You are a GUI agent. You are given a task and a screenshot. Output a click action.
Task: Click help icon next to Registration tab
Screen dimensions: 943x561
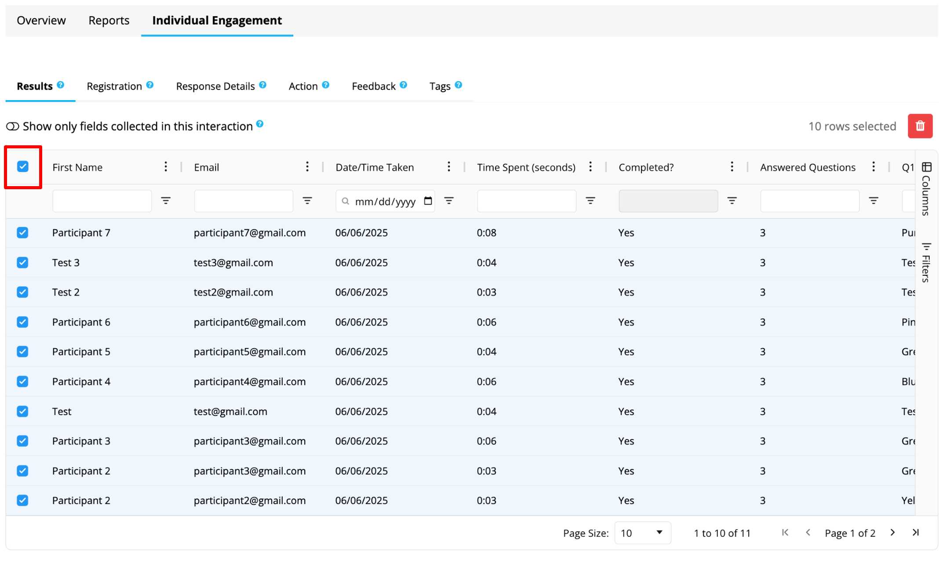click(x=150, y=85)
